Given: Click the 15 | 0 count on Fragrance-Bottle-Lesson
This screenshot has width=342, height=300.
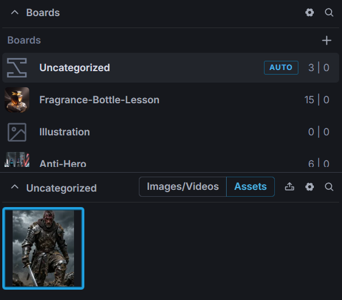Looking at the screenshot, I should click(x=317, y=100).
